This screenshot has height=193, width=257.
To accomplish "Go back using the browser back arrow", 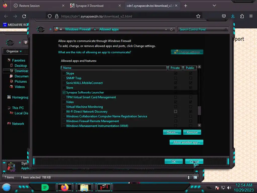I will [x=6, y=16].
